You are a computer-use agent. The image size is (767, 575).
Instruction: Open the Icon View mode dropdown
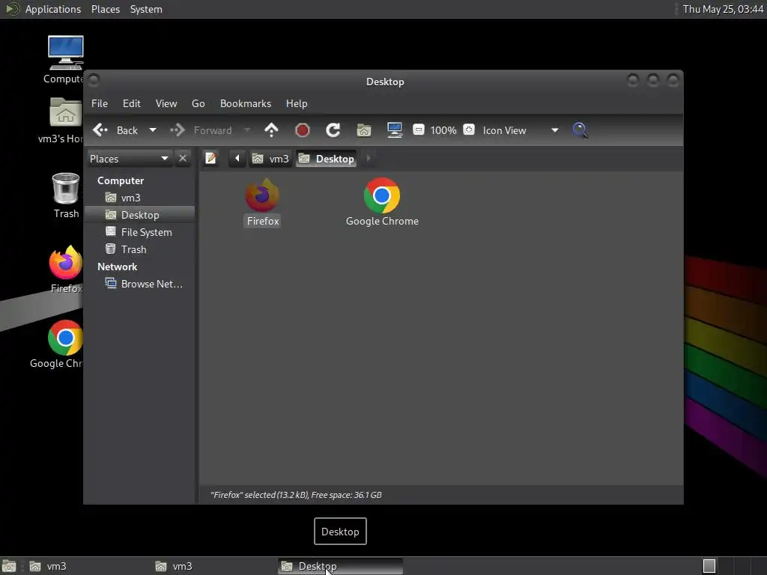521,130
